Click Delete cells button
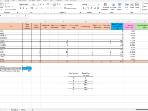 pos(132,6)
